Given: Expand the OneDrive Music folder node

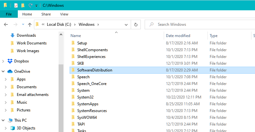Looking at the screenshot, I should 6,102.
